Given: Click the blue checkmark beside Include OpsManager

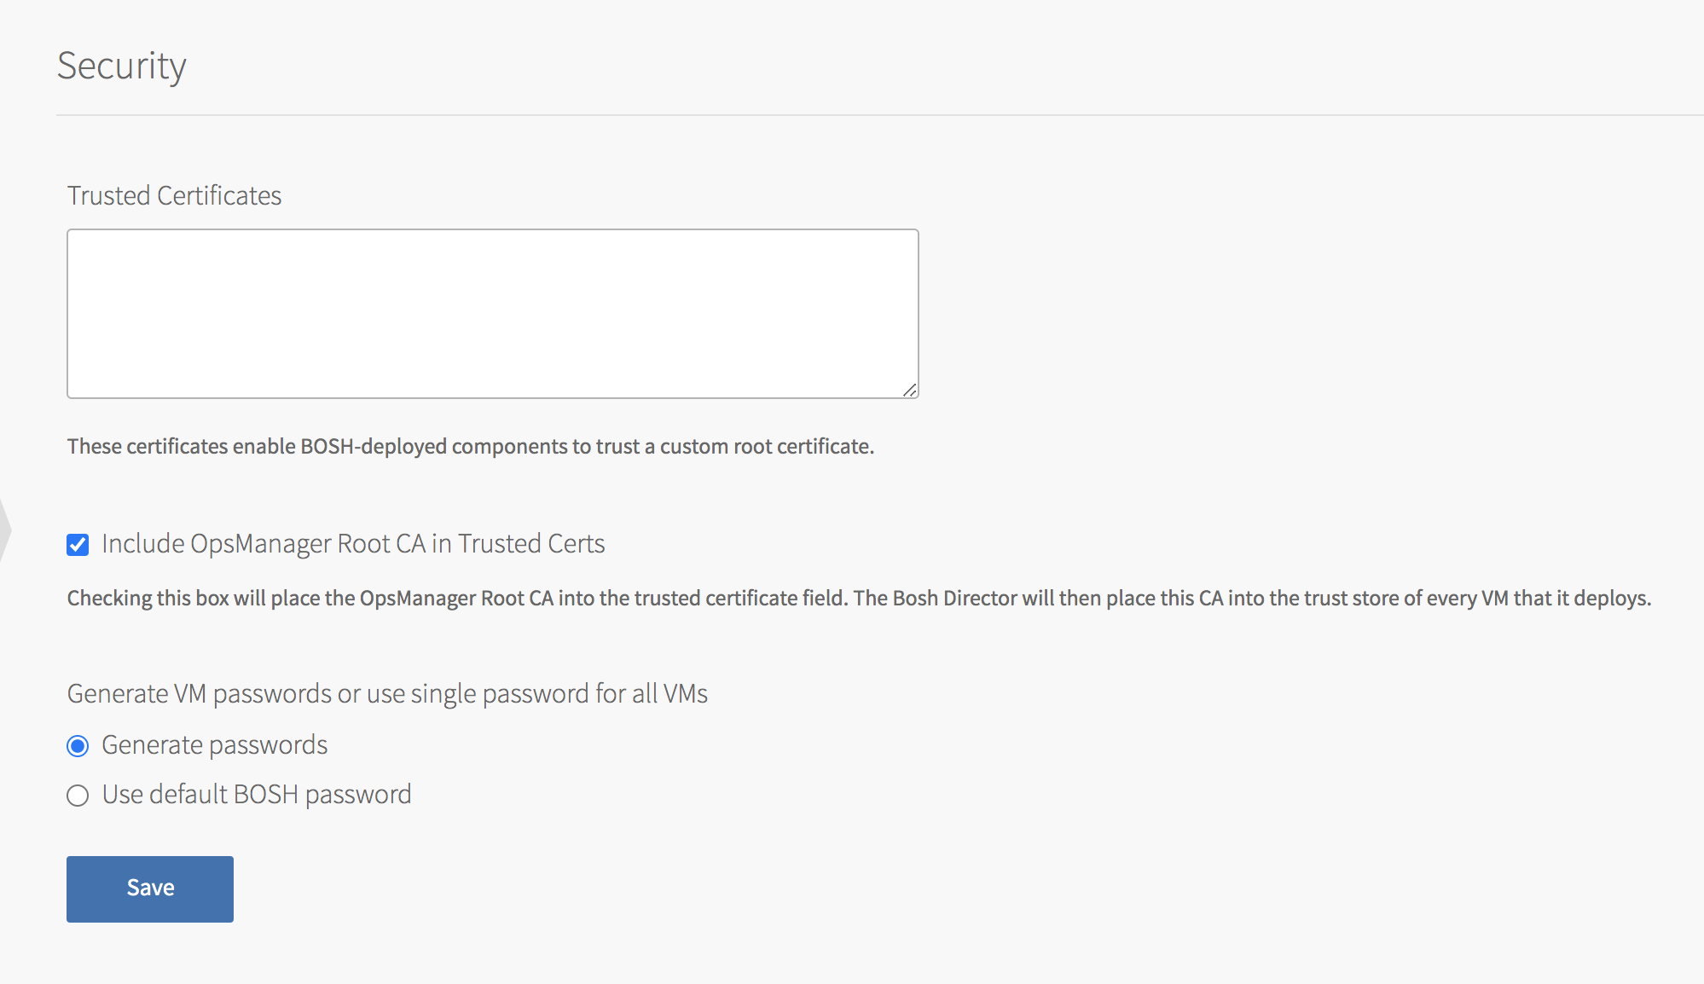Looking at the screenshot, I should coord(78,545).
